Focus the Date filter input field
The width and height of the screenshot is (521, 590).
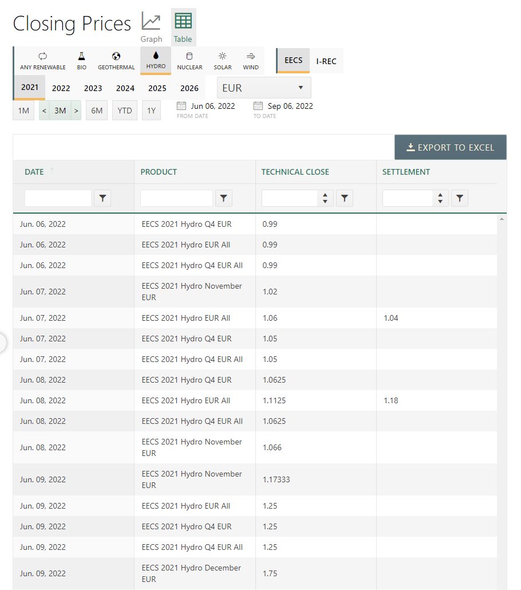[58, 198]
